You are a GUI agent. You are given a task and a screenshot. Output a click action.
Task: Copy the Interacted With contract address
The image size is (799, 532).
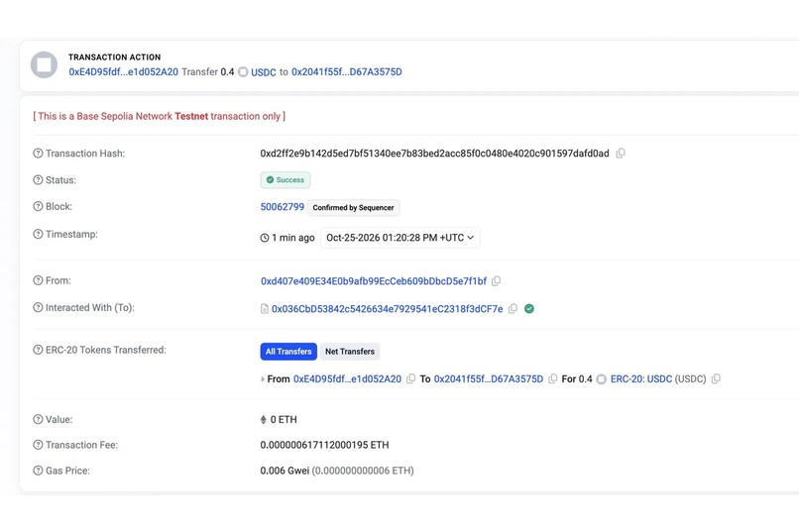point(513,308)
